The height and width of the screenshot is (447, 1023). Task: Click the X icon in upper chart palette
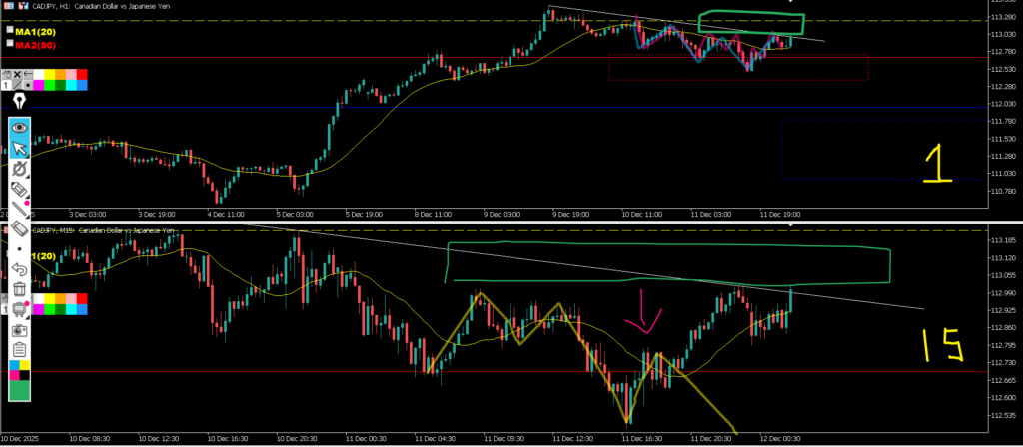click(18, 74)
